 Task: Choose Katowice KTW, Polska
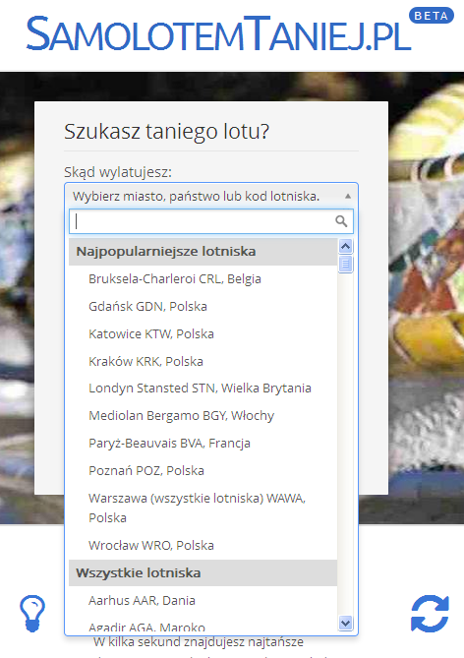(x=203, y=334)
